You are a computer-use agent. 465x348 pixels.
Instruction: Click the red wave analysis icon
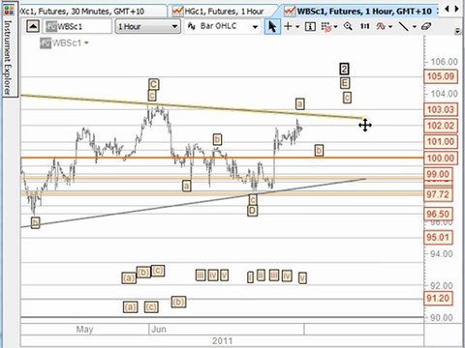pos(381,26)
